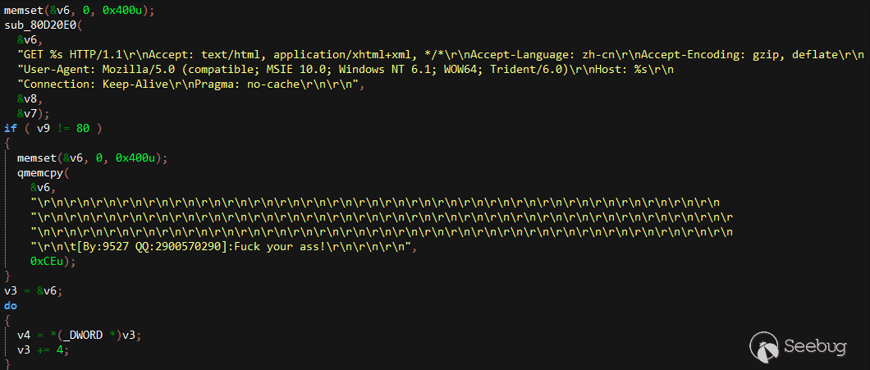This screenshot has height=370, width=870.
Task: Click the second memset inside the if block
Action: pos(90,158)
